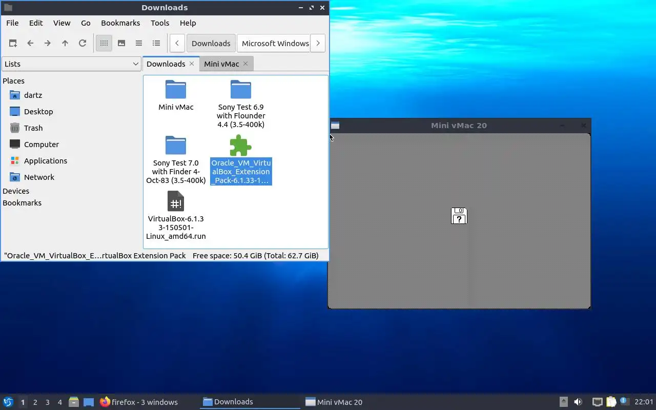Image resolution: width=656 pixels, height=410 pixels.
Task: Select the Oracle VirtualBox Extension Pack puzzle icon
Action: [x=241, y=145]
